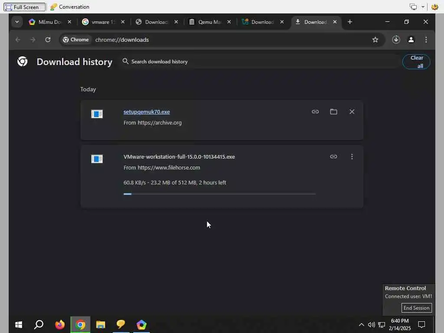Open the Conversation panel
The height and width of the screenshot is (333, 444).
coord(70,7)
